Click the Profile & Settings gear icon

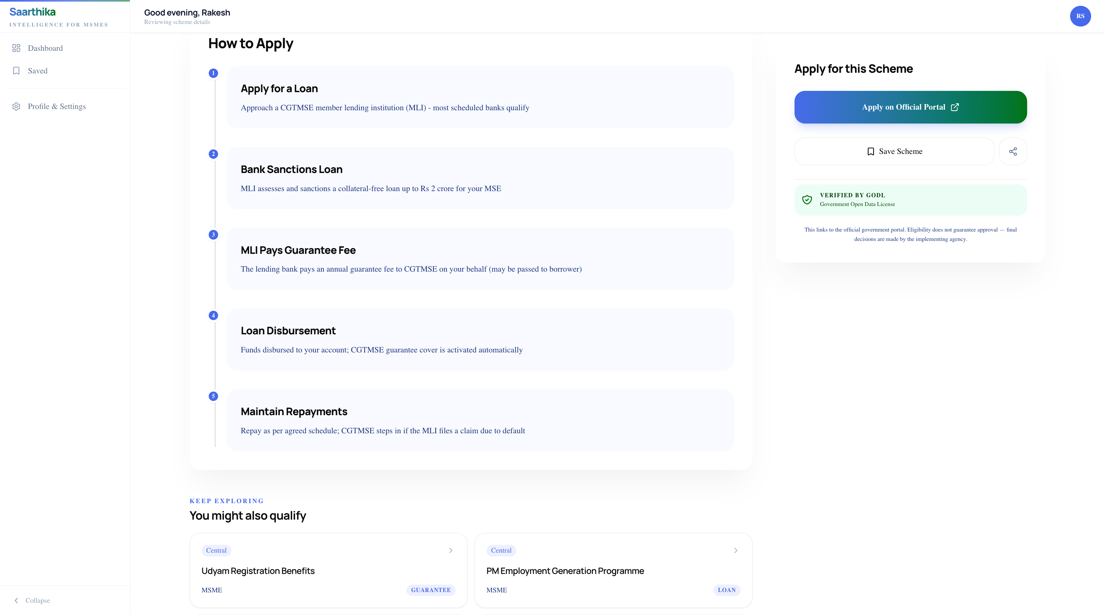pyautogui.click(x=16, y=106)
